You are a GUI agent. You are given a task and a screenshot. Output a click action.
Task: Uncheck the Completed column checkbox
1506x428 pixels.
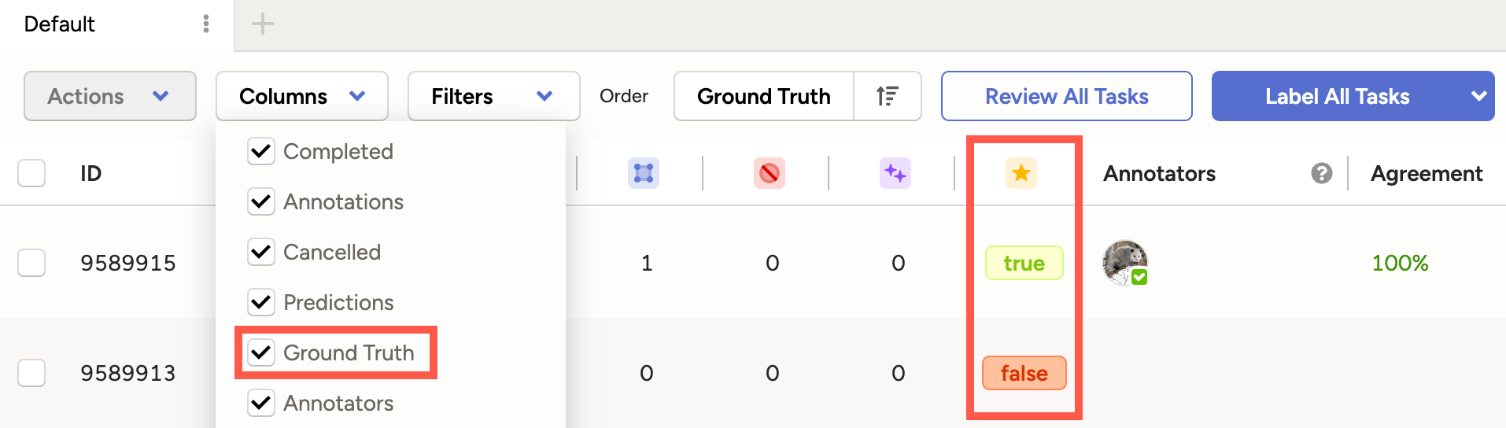coord(261,151)
